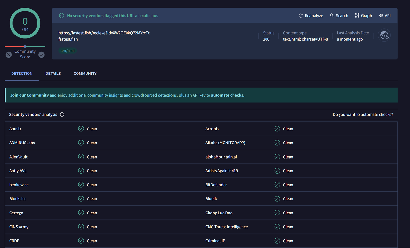The height and width of the screenshot is (248, 410).
Task: Click the analyzed fastest.fish URL
Action: click(103, 33)
